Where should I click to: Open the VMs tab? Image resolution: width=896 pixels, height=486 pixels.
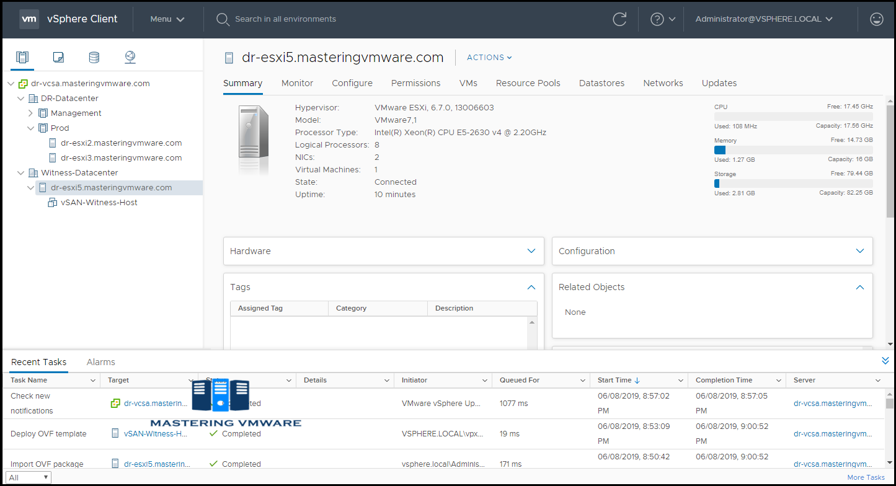coord(468,83)
